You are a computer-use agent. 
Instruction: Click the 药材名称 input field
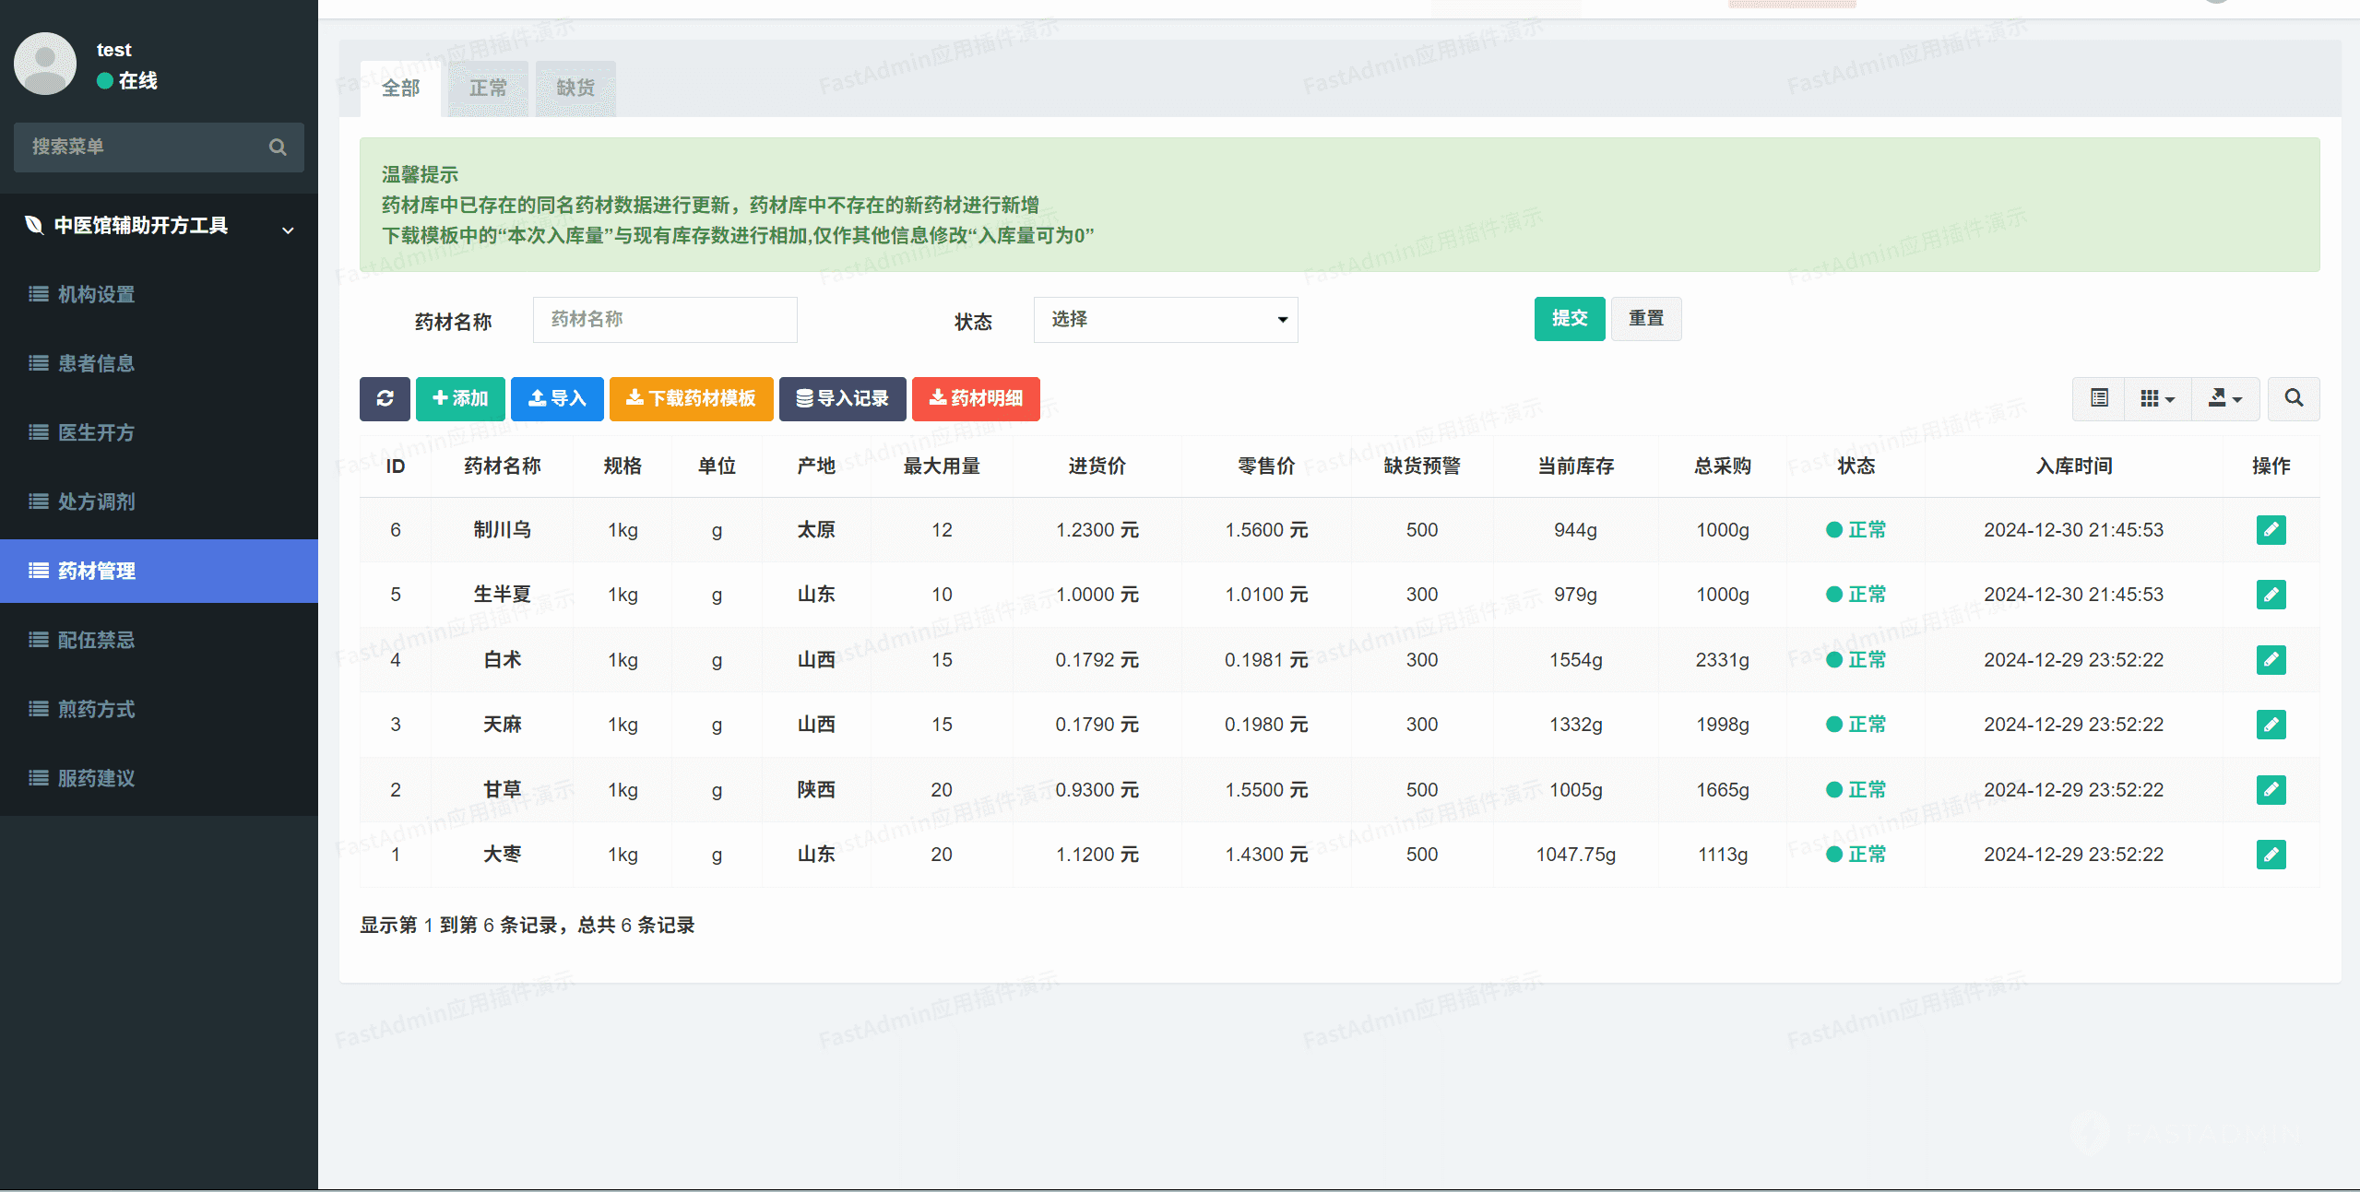[664, 320]
